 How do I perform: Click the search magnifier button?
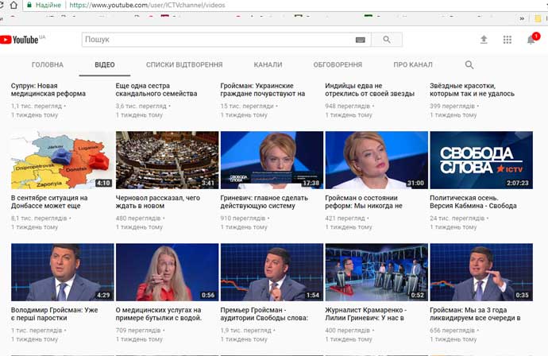click(x=387, y=40)
